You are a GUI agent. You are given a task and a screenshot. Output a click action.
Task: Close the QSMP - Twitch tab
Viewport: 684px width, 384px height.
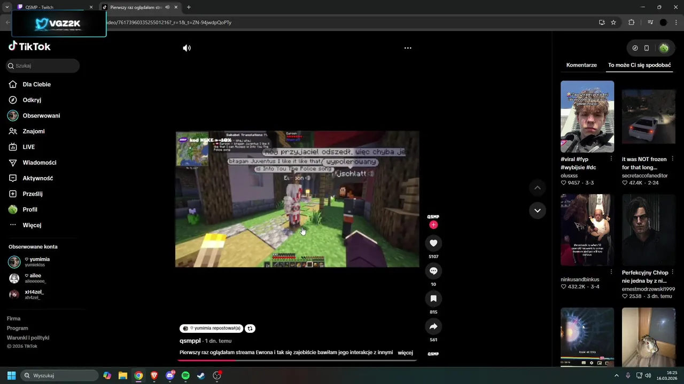click(x=91, y=7)
